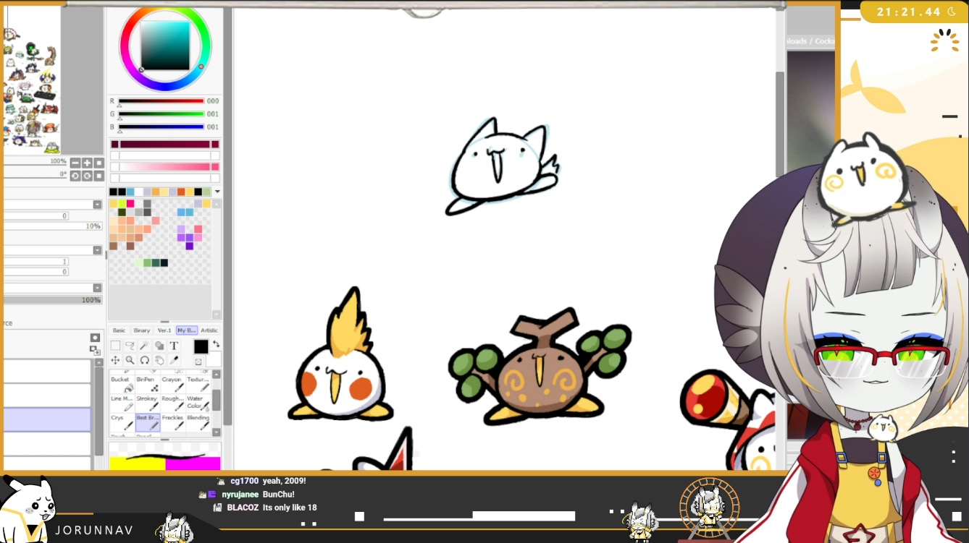Click the brush list scroll-down arrow
The height and width of the screenshot is (543, 969).
pos(216,432)
